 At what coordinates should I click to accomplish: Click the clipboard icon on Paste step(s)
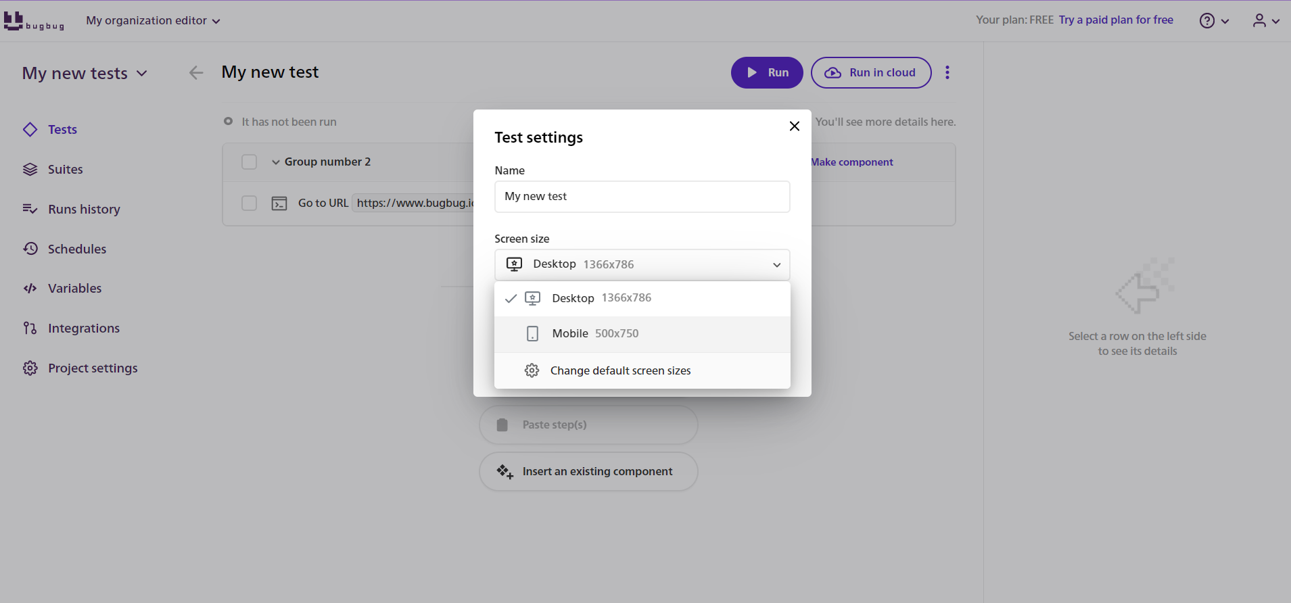pyautogui.click(x=502, y=425)
